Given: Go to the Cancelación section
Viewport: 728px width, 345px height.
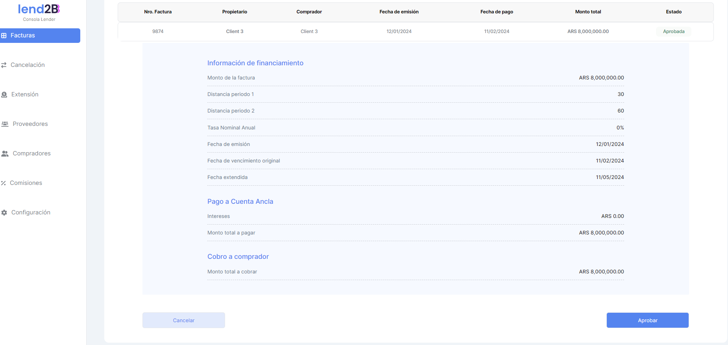Looking at the screenshot, I should (x=28, y=65).
